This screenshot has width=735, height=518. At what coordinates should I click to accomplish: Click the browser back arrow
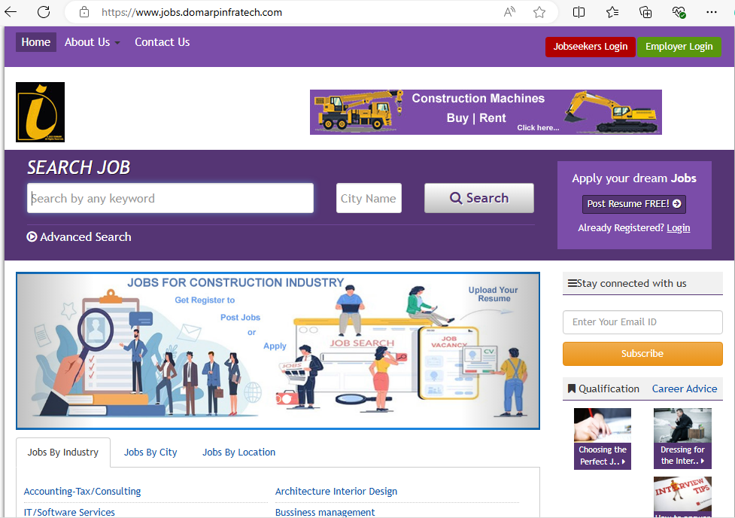coord(12,12)
